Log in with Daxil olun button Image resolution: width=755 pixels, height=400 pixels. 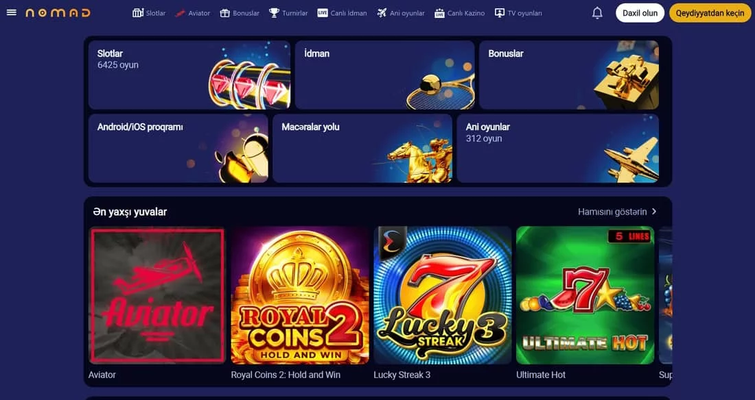pyautogui.click(x=640, y=13)
